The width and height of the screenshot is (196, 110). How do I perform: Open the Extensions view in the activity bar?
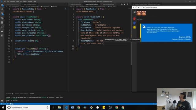tap(2, 23)
